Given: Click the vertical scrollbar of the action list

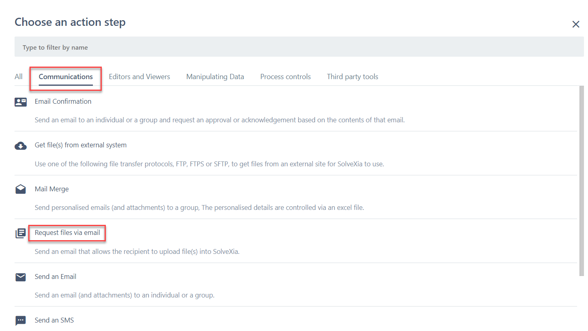Looking at the screenshot, I should 581,181.
